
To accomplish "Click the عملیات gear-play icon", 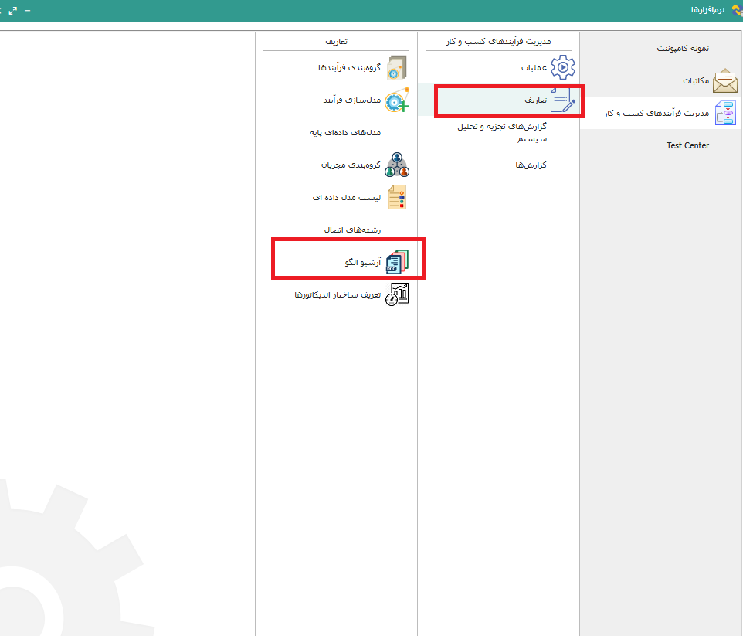I will [562, 67].
